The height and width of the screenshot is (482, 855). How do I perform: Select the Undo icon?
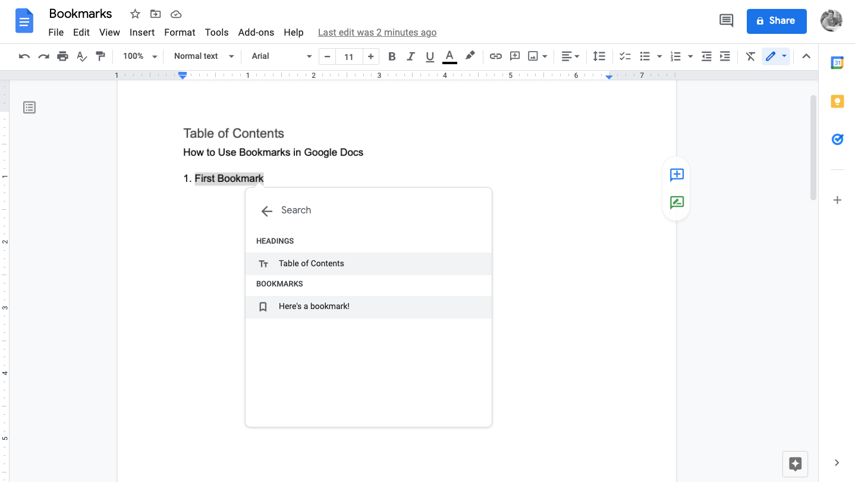(24, 56)
